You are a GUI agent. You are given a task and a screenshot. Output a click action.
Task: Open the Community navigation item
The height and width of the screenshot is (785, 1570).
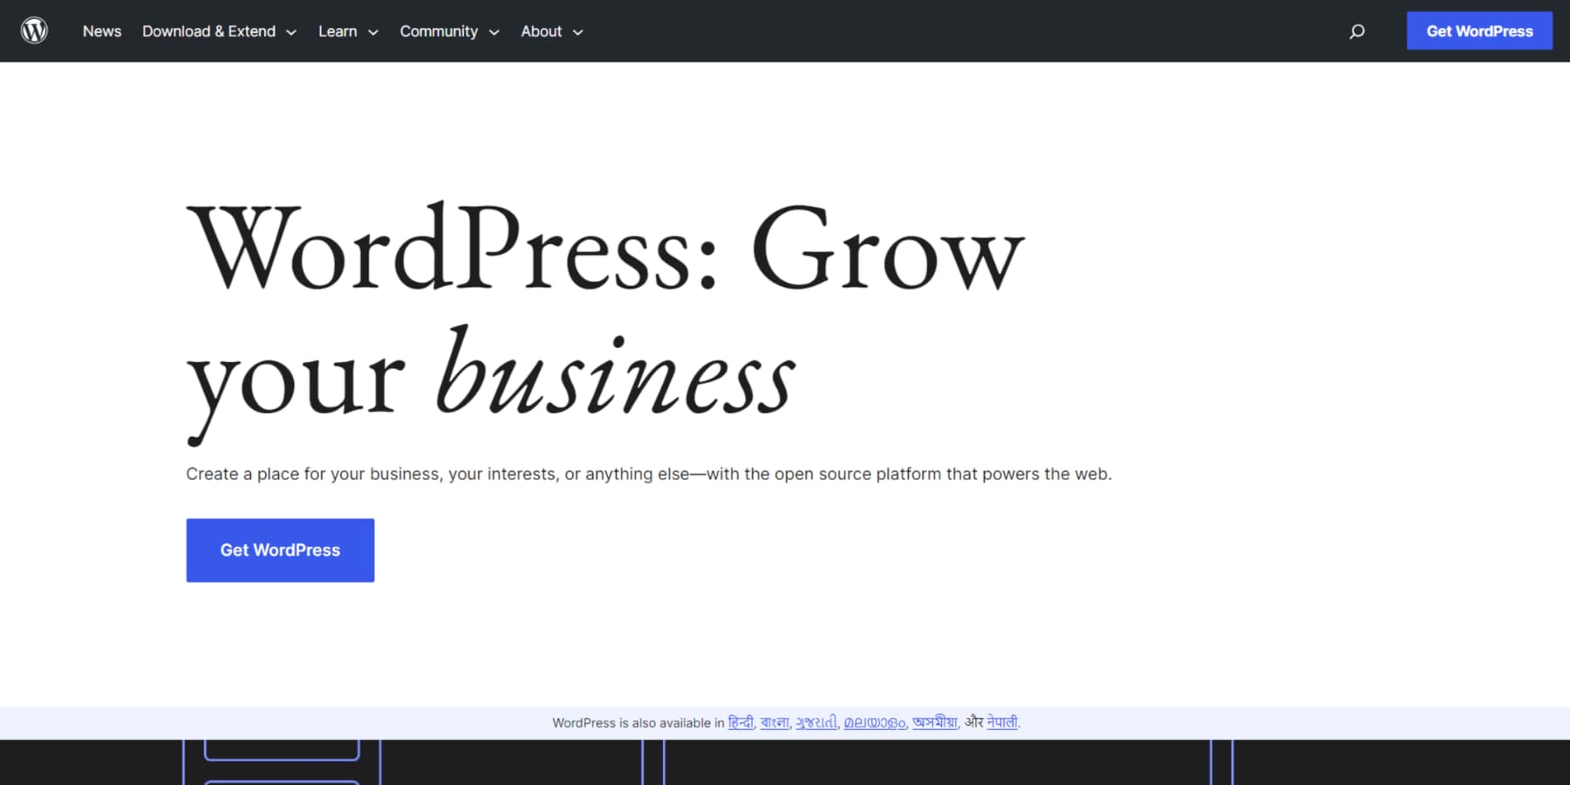pyautogui.click(x=439, y=31)
